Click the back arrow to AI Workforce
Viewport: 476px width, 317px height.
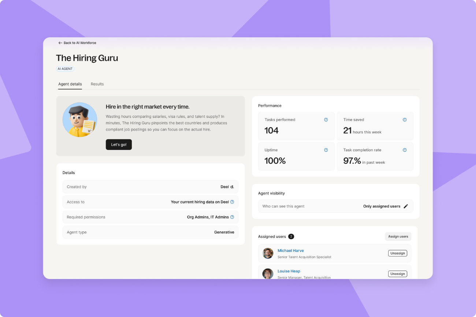point(60,43)
